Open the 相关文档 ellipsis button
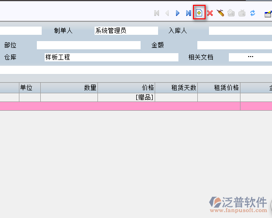Viewport: 272px width, 218px height. pyautogui.click(x=250, y=57)
